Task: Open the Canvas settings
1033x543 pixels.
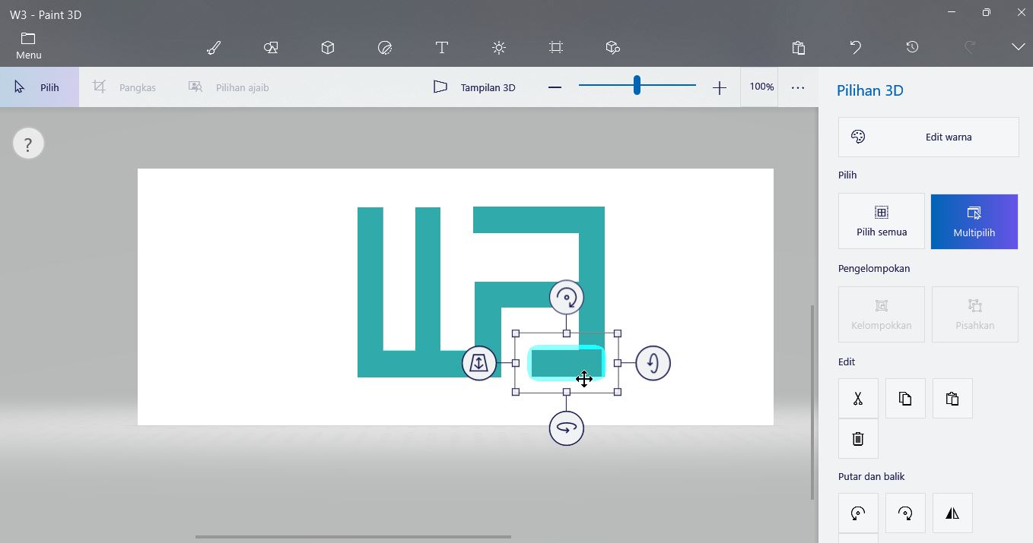Action: (555, 47)
